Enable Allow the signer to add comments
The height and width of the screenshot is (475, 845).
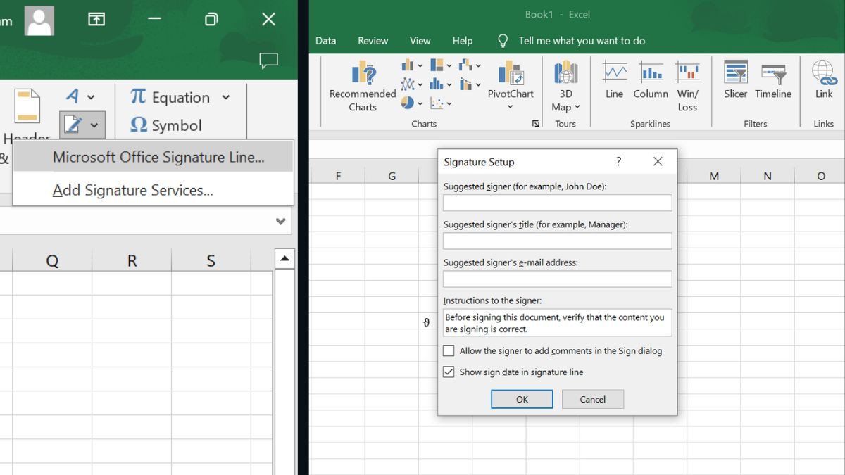coord(449,350)
